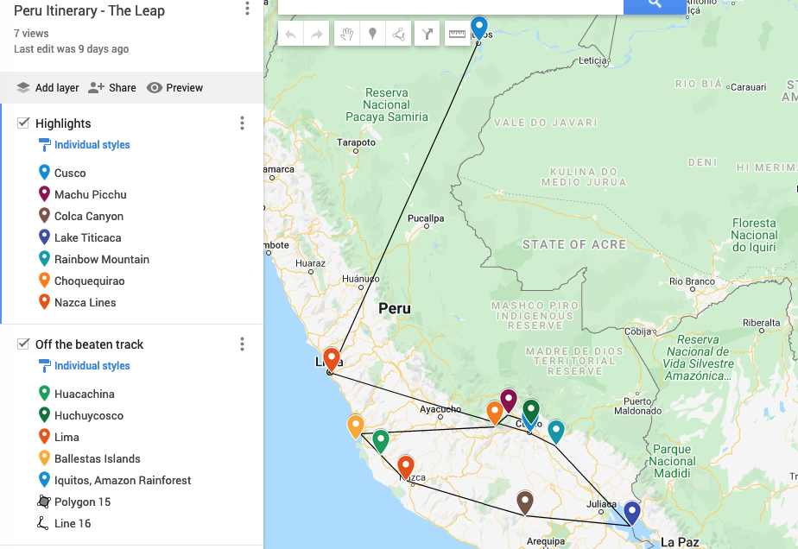Select the hand pan tool

coord(346,35)
